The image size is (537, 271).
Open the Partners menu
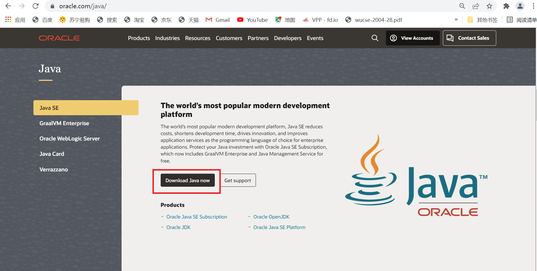258,38
